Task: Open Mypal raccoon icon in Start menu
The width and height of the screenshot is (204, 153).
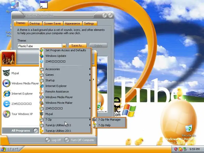Action: point(6,73)
